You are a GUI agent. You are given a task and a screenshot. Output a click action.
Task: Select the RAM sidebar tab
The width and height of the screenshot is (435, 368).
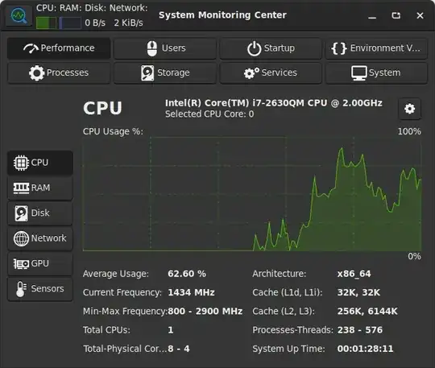click(x=40, y=188)
